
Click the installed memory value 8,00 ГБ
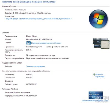(x=29, y=50)
